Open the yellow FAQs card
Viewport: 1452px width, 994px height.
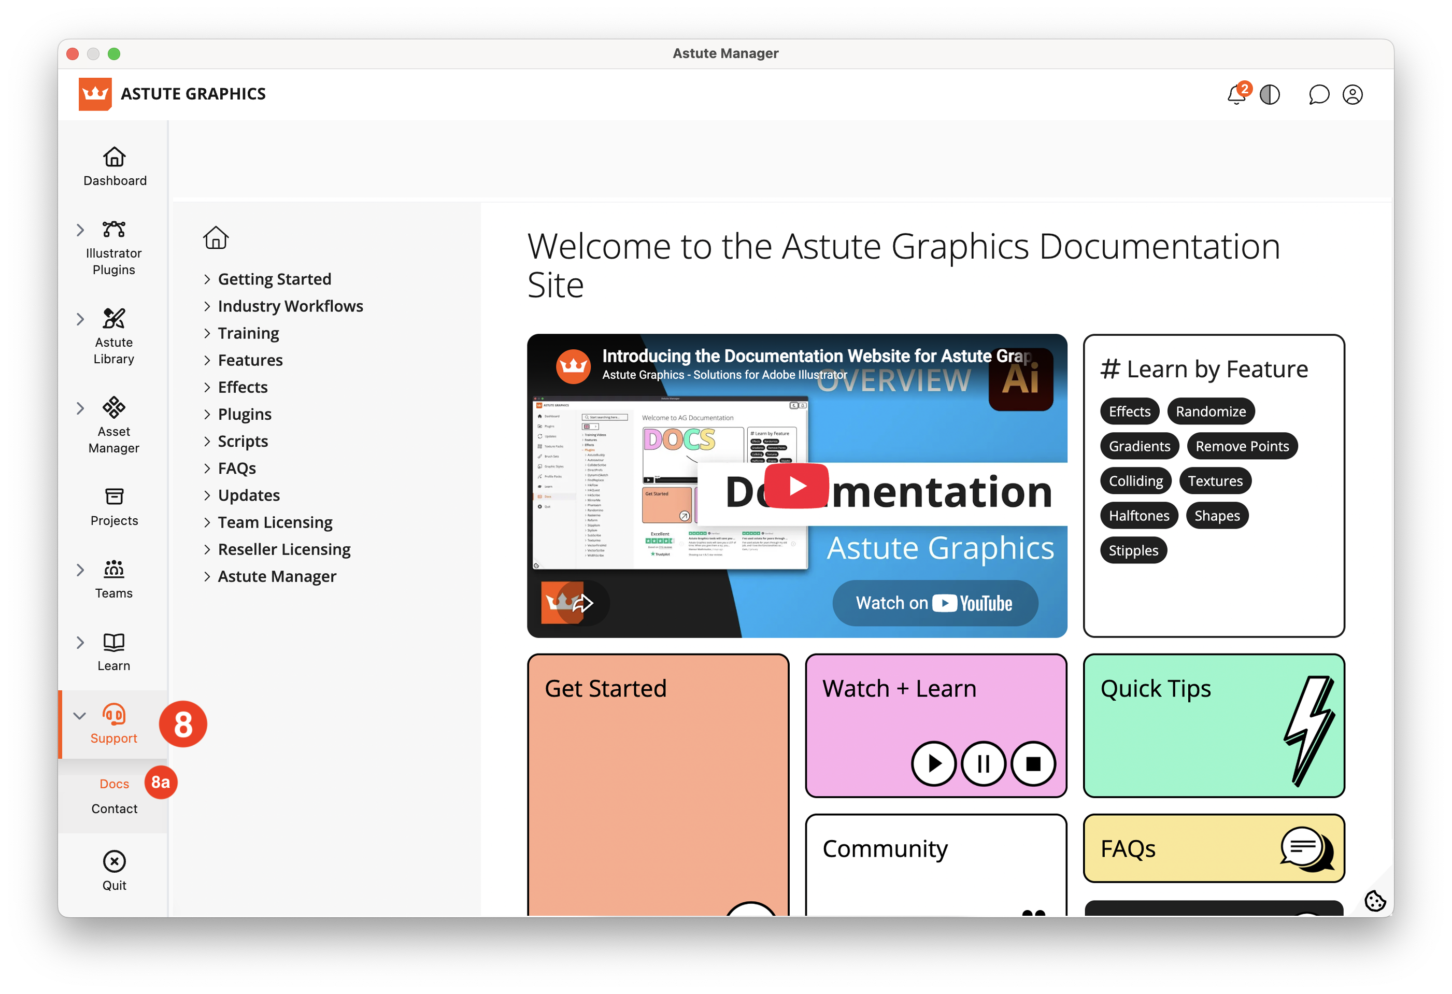[x=1213, y=848]
